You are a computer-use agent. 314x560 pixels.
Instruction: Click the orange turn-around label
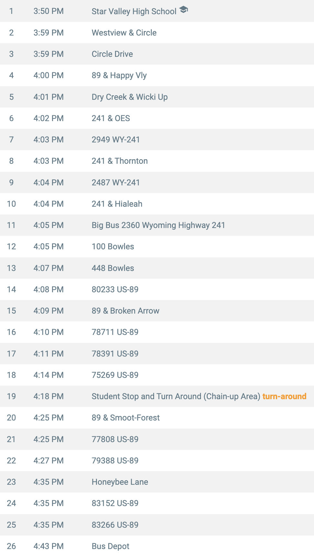tap(284, 396)
